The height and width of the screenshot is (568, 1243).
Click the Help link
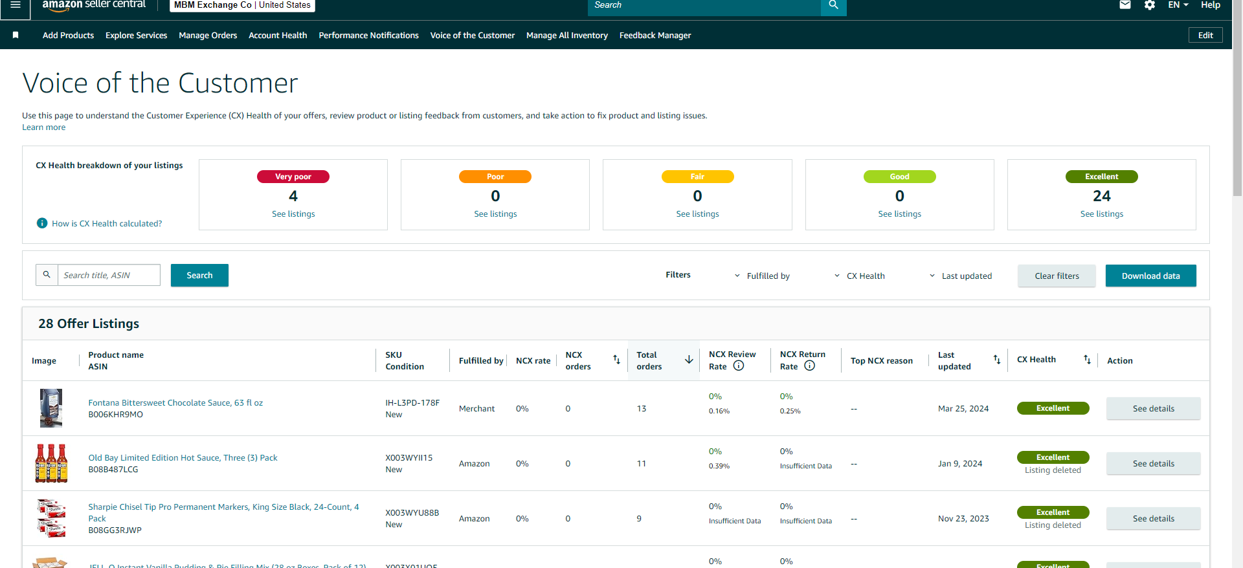(x=1211, y=5)
